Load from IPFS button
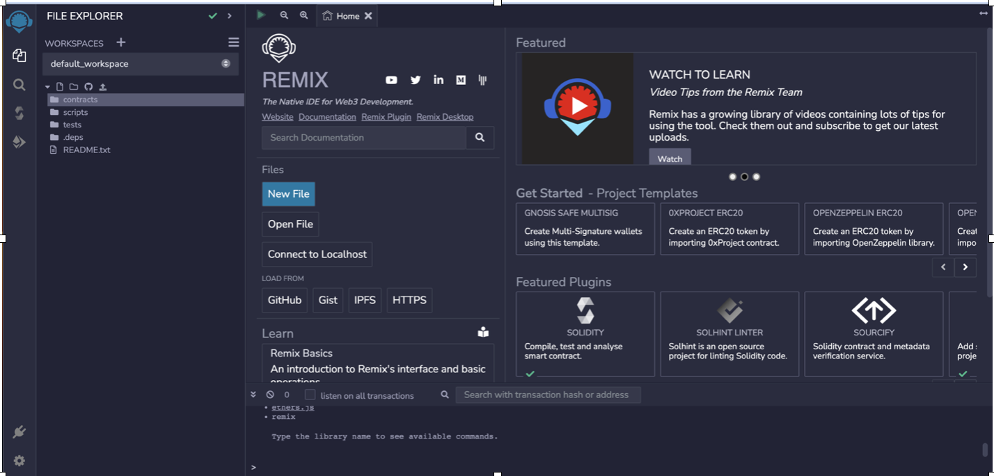Image resolution: width=994 pixels, height=476 pixels. [365, 300]
